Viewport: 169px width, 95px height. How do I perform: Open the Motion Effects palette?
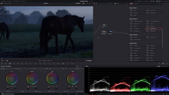point(22,64)
